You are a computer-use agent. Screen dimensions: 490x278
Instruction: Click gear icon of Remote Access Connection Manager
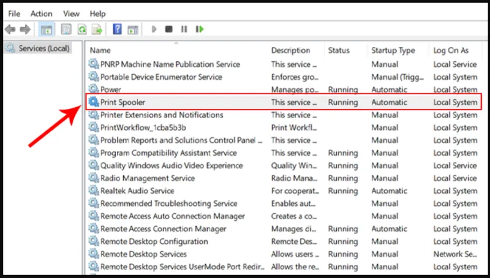94,228
